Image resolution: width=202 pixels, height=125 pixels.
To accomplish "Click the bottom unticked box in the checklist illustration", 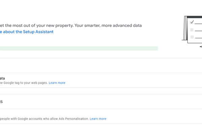I will (192, 37).
